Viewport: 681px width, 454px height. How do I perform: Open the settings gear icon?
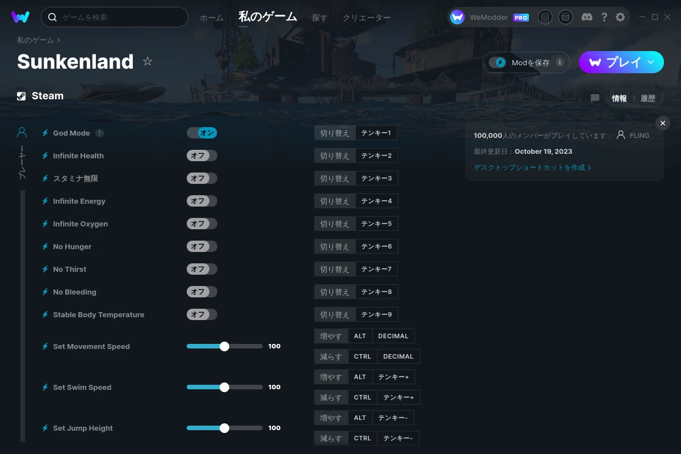click(620, 17)
